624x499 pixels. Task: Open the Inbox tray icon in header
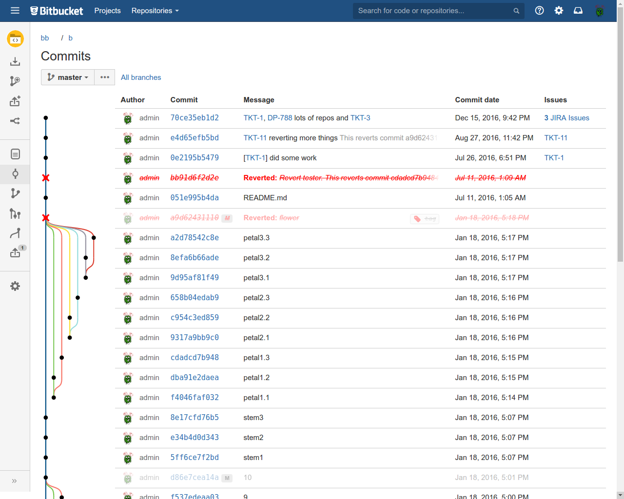pyautogui.click(x=578, y=11)
